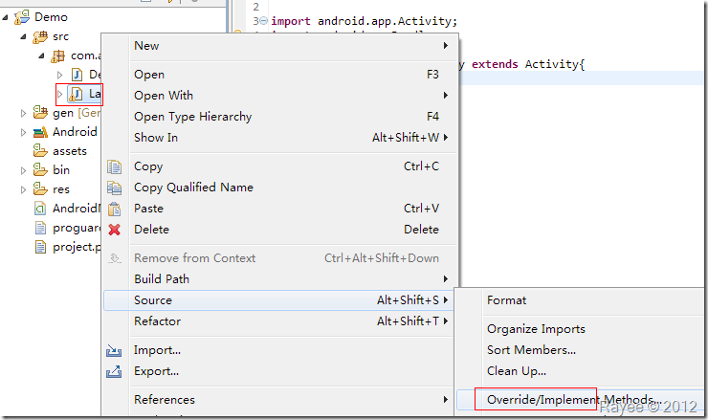Image resolution: width=708 pixels, height=420 pixels.
Task: Click the Import icon in menu
Action: 115,350
